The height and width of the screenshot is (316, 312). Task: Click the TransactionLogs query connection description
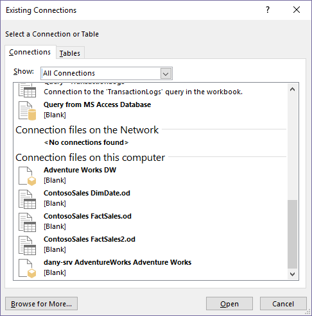[143, 92]
